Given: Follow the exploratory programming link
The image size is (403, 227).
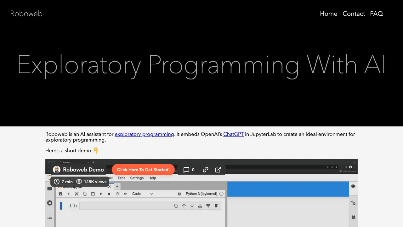Looking at the screenshot, I should click(144, 134).
